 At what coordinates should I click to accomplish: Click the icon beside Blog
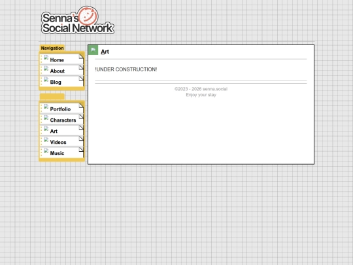(46, 80)
